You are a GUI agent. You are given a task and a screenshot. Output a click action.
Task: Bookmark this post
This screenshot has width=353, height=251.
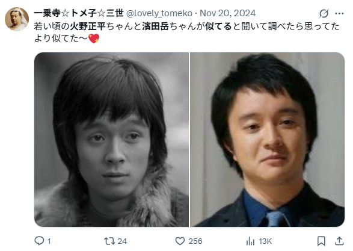[x=321, y=241]
